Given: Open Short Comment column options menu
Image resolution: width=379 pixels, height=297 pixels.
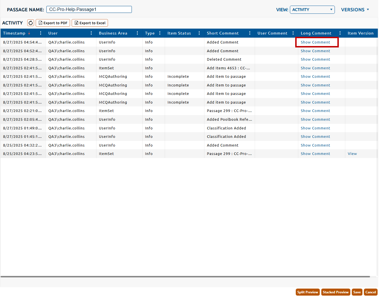Looking at the screenshot, I should click(x=250, y=33).
